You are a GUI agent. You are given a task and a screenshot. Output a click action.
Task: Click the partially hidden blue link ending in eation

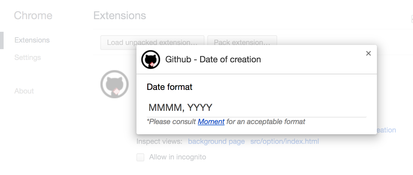[386, 130]
